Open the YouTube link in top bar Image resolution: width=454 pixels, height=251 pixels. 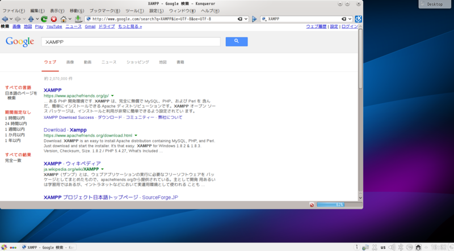click(x=54, y=26)
